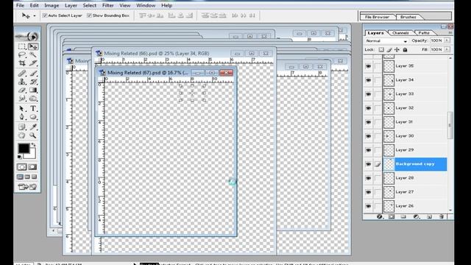Click the foreground color swatch
Screen dimensions: 471x265
[24, 149]
